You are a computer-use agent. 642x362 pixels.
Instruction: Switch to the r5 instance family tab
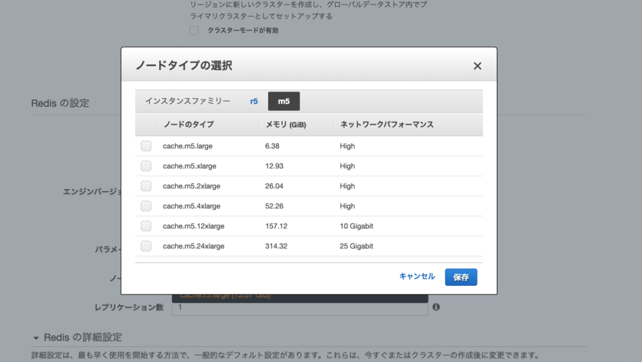254,102
